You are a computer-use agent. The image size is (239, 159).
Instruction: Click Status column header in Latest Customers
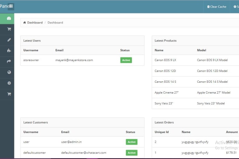coord(130,132)
